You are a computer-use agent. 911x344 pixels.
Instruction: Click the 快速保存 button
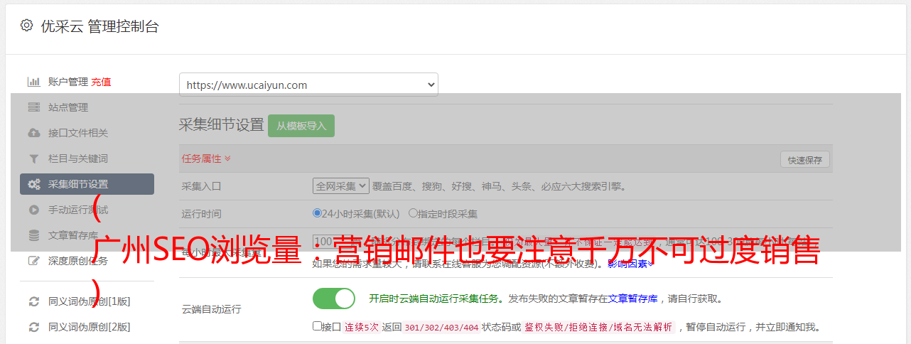[804, 160]
